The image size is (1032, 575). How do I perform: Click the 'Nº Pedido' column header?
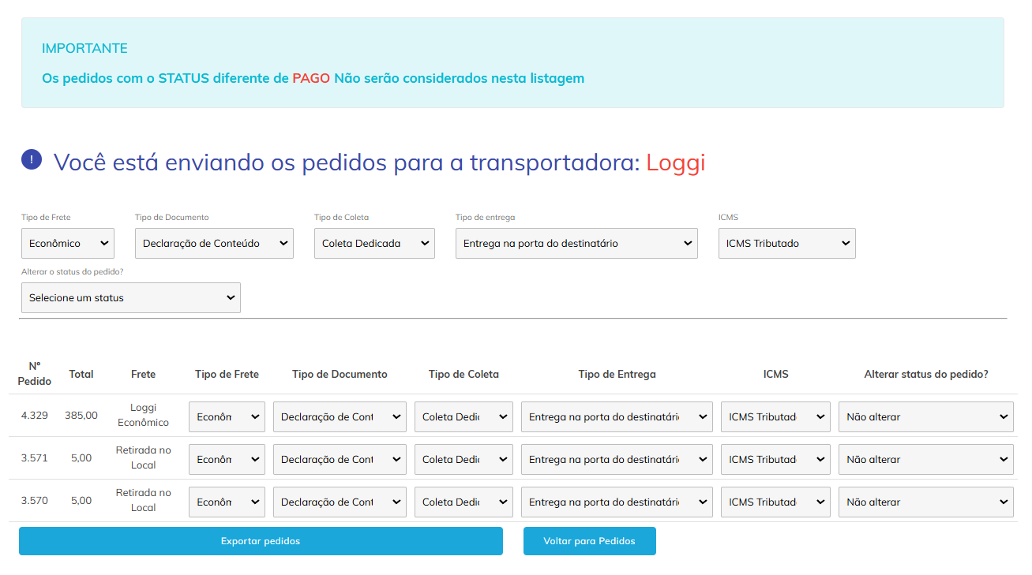point(35,374)
